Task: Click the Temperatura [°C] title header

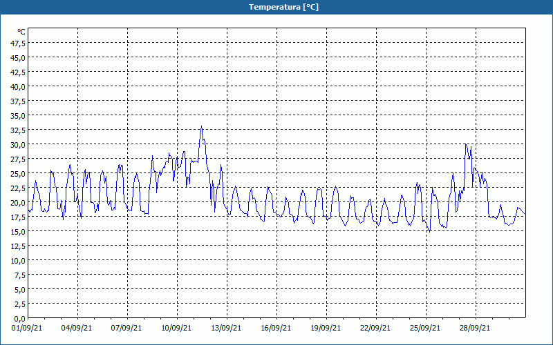Action: pyautogui.click(x=283, y=7)
